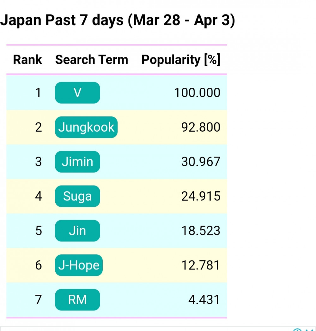Click the 30.967 popularity cell
Screen dimensions: 316x331
201,162
